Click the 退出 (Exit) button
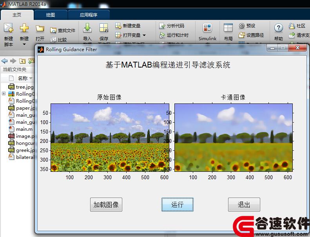Viewport: 310px width, 237px height. pos(244,205)
